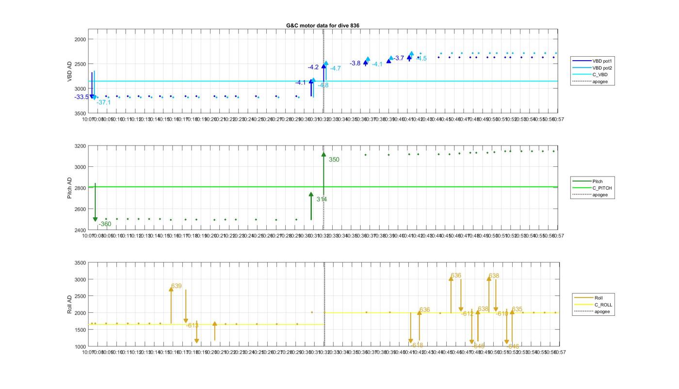Viewport: 679px width, 389px height.
Task: Click "apogee" in the Roll legend
Action: coord(593,311)
